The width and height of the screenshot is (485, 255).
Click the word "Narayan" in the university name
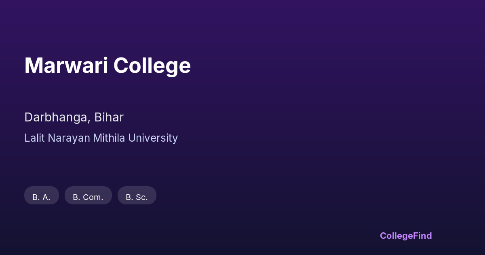69,138
